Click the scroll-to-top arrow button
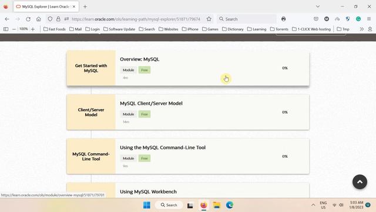Screen dimensions: 376x212 coord(360,182)
